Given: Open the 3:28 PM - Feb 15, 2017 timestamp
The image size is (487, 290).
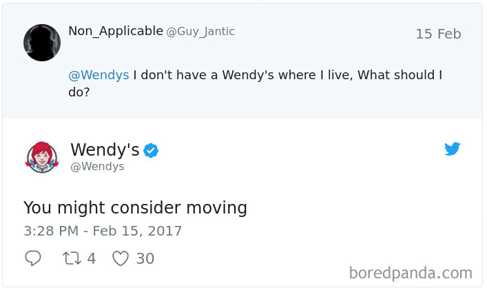Looking at the screenshot, I should coord(103,231).
